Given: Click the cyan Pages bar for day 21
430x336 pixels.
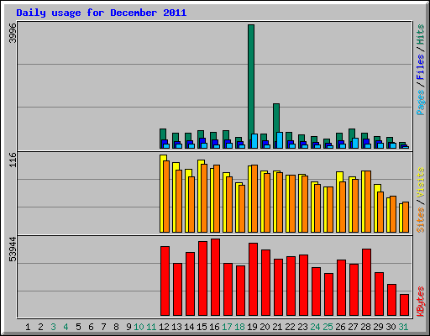Looking at the screenshot, I should [x=280, y=140].
